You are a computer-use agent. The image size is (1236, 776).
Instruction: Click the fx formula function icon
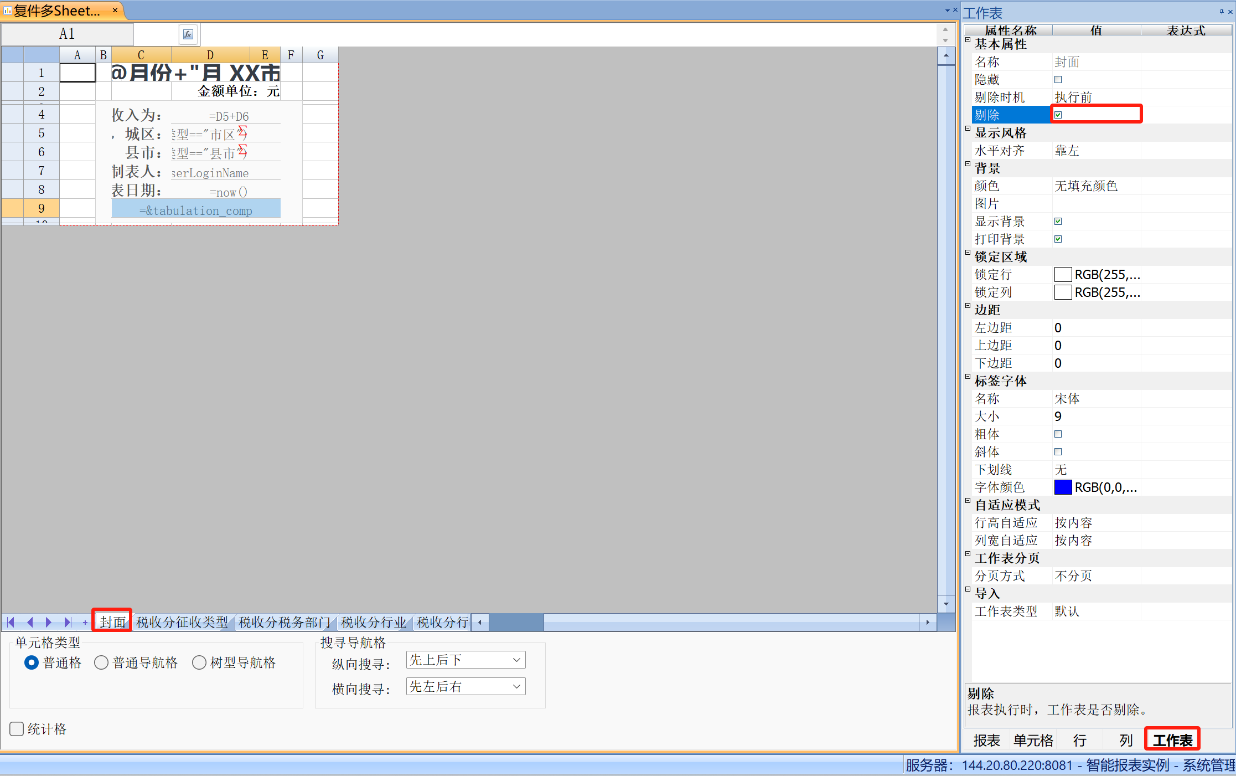coord(188,34)
